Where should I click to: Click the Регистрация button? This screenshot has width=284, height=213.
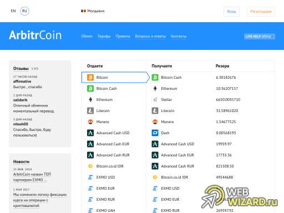pyautogui.click(x=261, y=12)
